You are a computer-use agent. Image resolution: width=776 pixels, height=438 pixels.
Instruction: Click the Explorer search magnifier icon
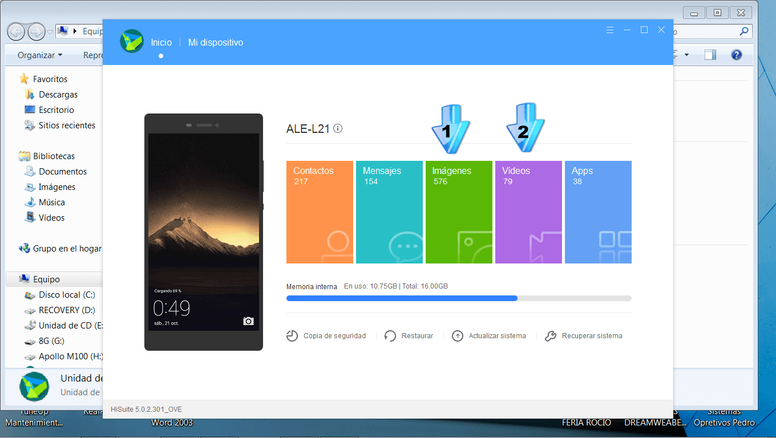743,31
